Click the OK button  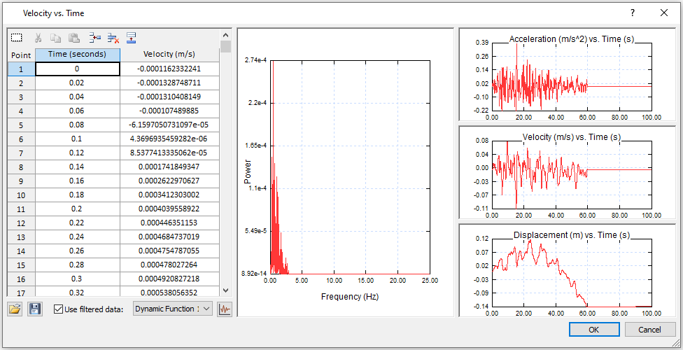point(593,330)
